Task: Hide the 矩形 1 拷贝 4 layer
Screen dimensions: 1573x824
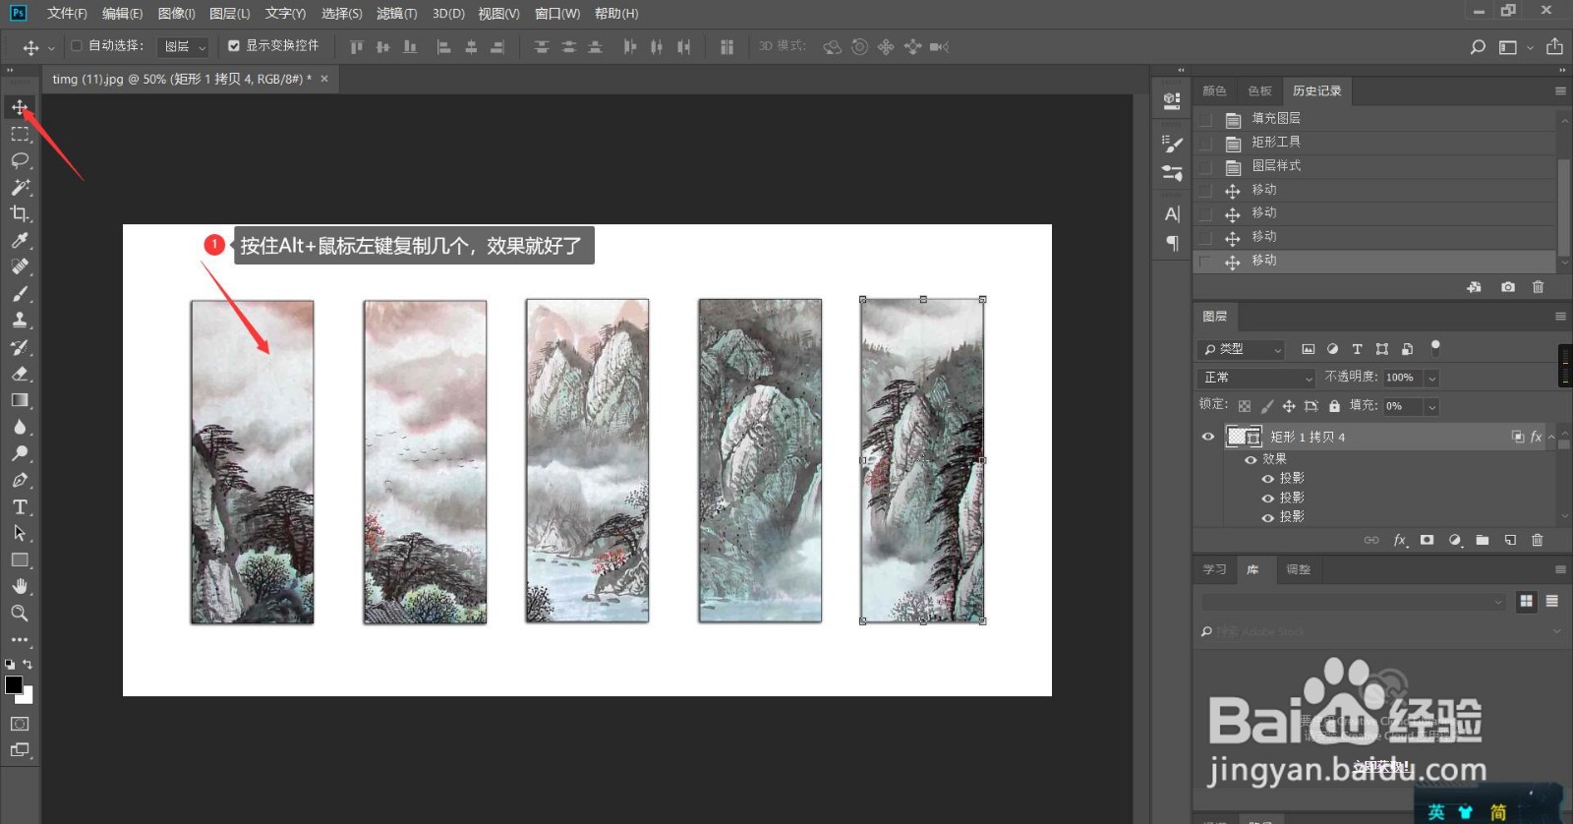Action: (x=1208, y=437)
